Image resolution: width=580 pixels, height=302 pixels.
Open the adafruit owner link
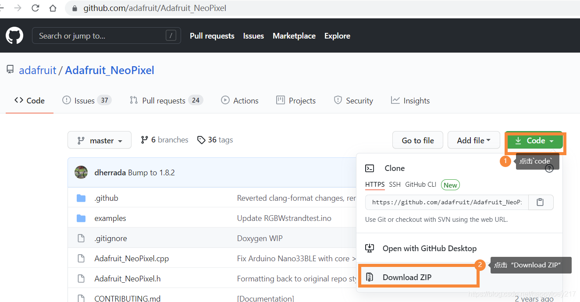pos(38,70)
